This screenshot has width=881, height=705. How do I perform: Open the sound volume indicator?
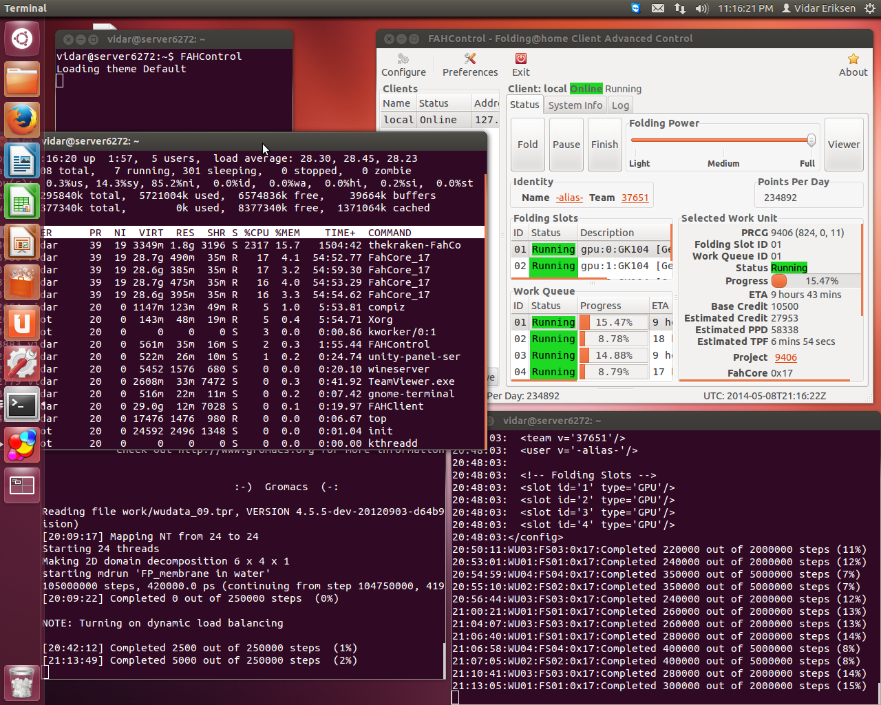coord(702,8)
